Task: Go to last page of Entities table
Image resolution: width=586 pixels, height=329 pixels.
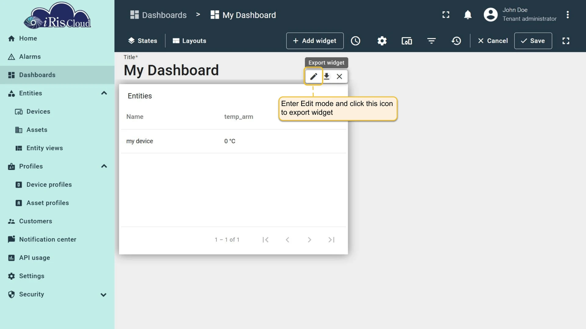Action: point(331,240)
